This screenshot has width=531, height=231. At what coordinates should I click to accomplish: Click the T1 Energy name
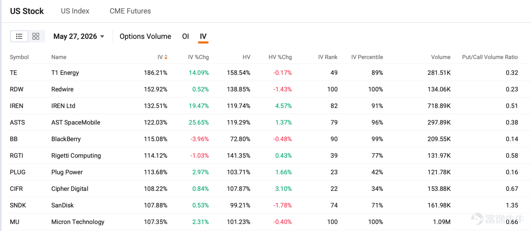pos(65,73)
